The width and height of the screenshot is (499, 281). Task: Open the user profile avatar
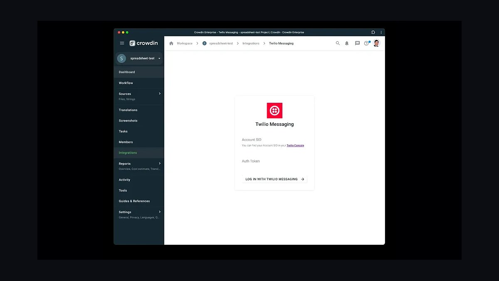pos(376,43)
